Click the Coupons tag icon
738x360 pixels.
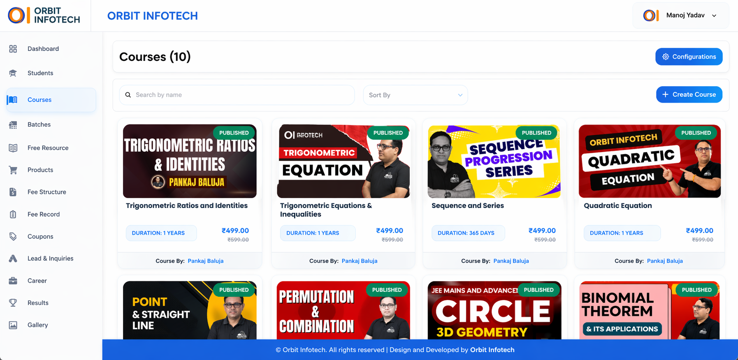coord(13,237)
